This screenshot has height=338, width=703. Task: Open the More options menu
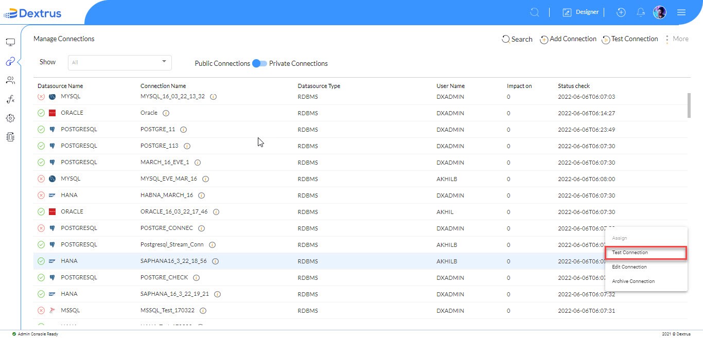coord(677,39)
